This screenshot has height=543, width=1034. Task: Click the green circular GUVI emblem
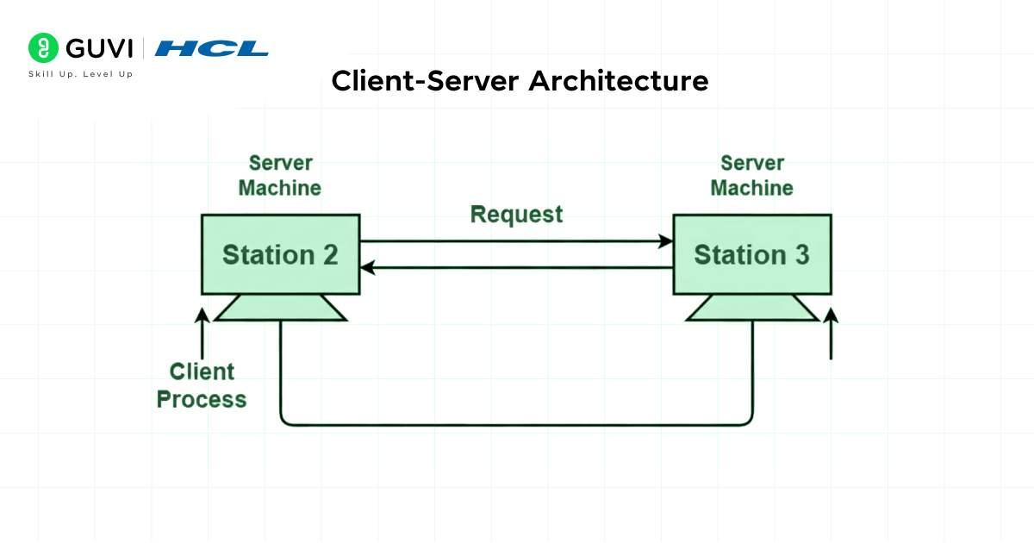click(42, 48)
